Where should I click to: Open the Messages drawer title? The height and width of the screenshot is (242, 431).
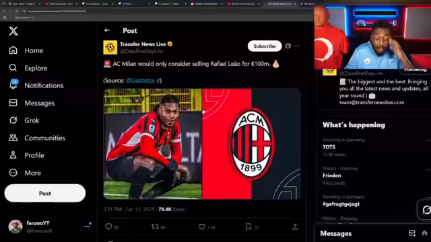pyautogui.click(x=336, y=233)
